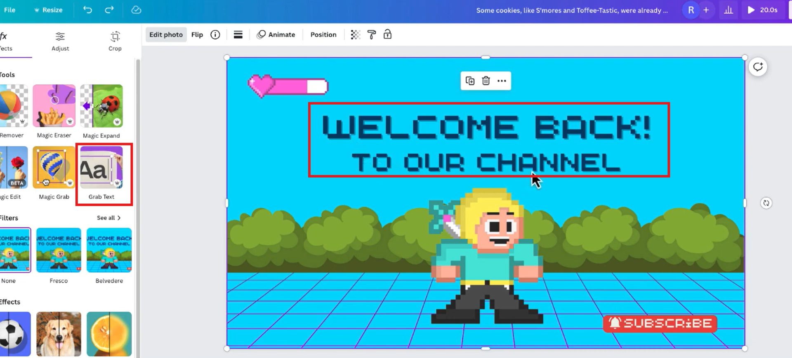The image size is (792, 358).
Task: Open the line weight menu icon
Action: [238, 35]
